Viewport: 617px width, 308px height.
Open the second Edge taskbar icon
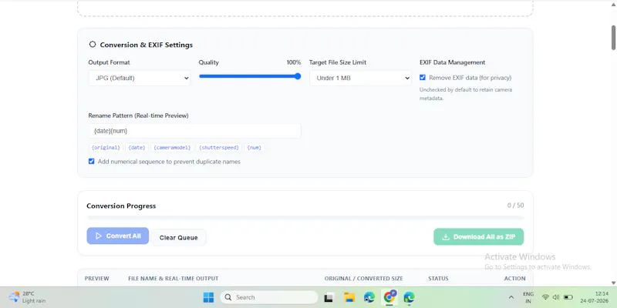(410, 297)
